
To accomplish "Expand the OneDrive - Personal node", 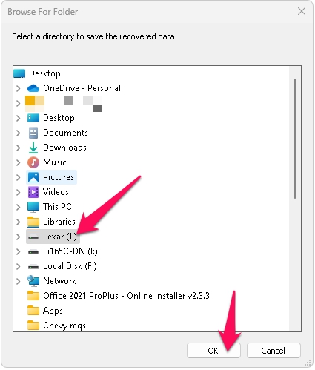I will [x=19, y=88].
